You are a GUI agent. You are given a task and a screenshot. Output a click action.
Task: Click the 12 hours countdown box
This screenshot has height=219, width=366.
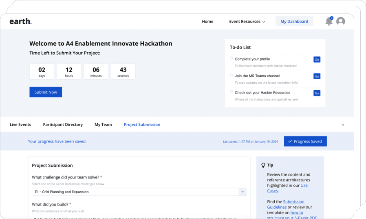point(69,72)
